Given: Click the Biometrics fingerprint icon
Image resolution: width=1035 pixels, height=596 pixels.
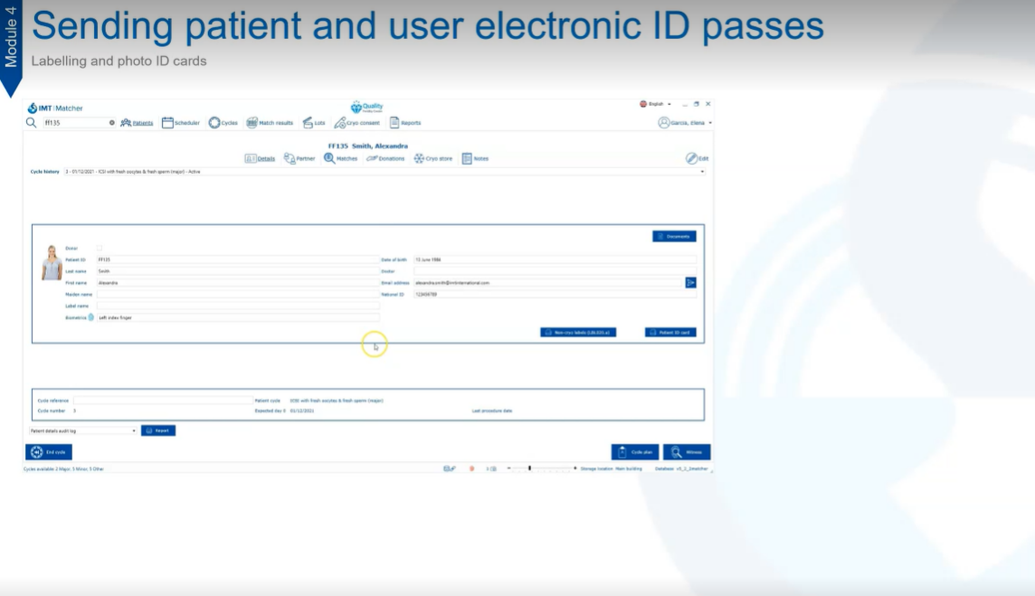Looking at the screenshot, I should (x=91, y=317).
